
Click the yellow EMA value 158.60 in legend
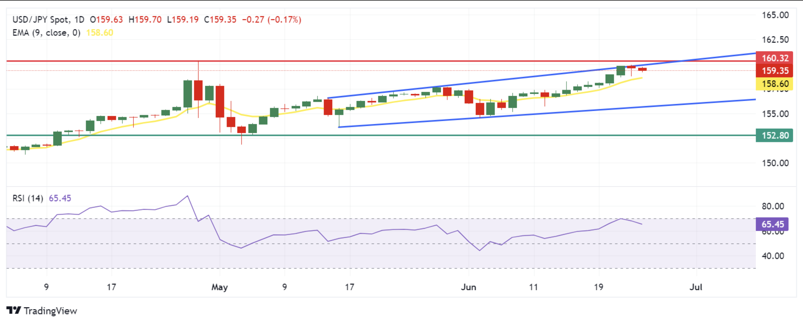100,33
